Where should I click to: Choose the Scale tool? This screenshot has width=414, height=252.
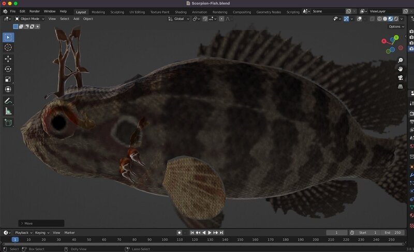8,79
